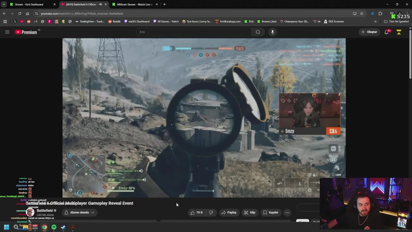
Task: Open the DEX Screener bookmark
Action: [334, 22]
